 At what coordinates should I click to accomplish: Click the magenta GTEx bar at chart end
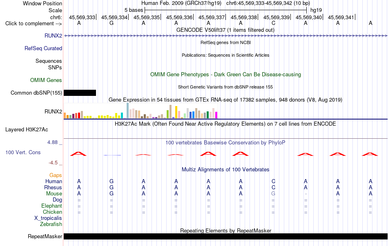(216, 115)
